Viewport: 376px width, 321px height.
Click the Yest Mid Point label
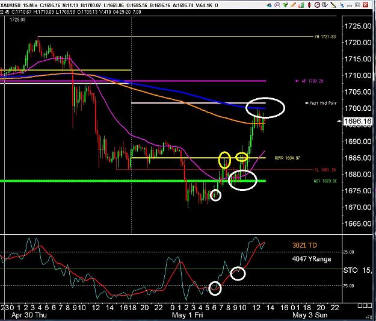point(323,103)
